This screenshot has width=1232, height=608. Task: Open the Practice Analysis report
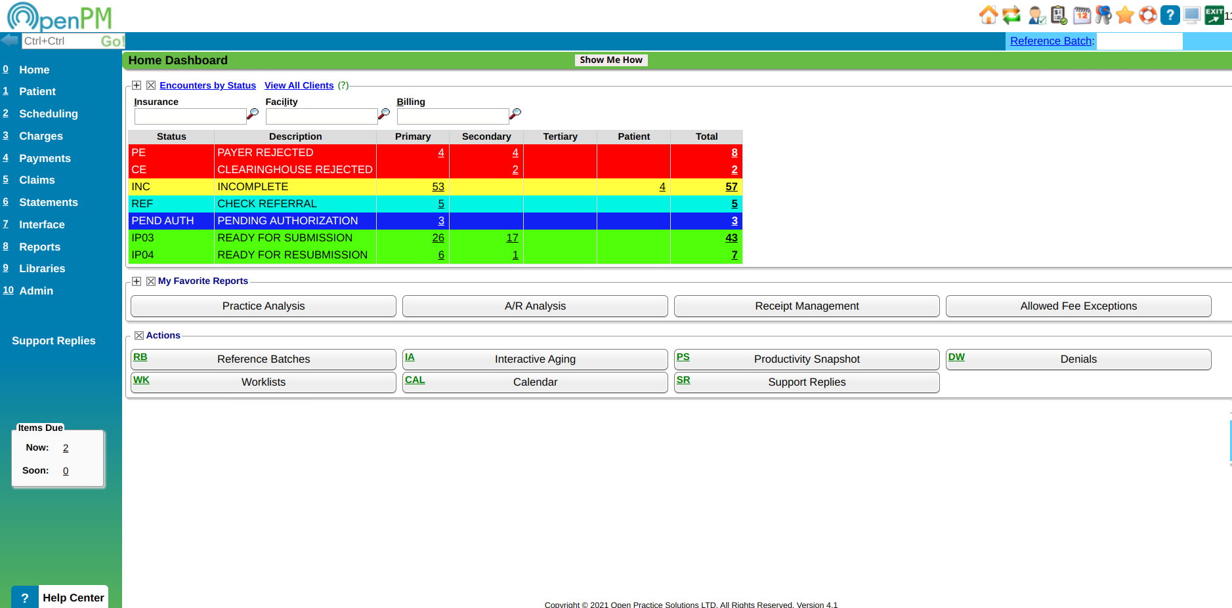point(263,306)
